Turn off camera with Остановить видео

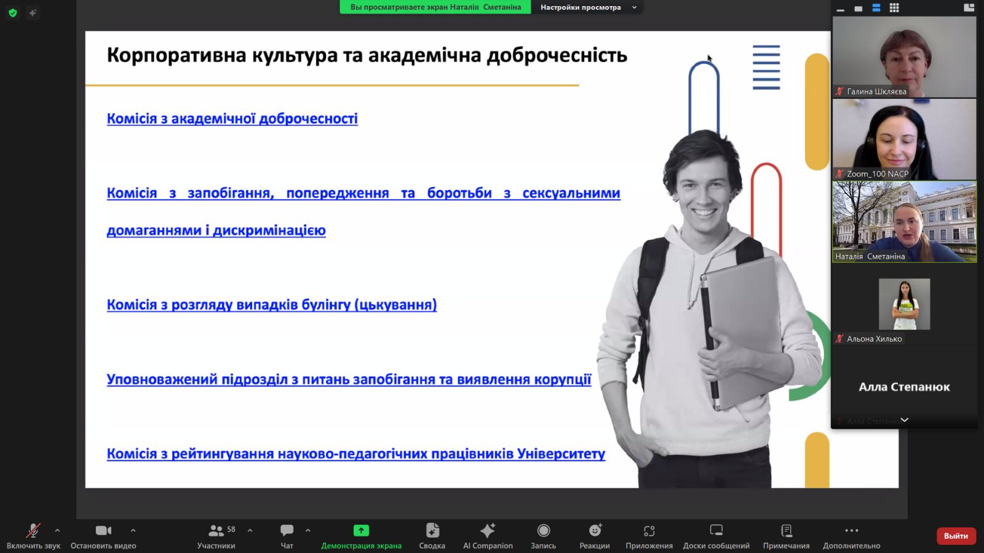[x=103, y=535]
